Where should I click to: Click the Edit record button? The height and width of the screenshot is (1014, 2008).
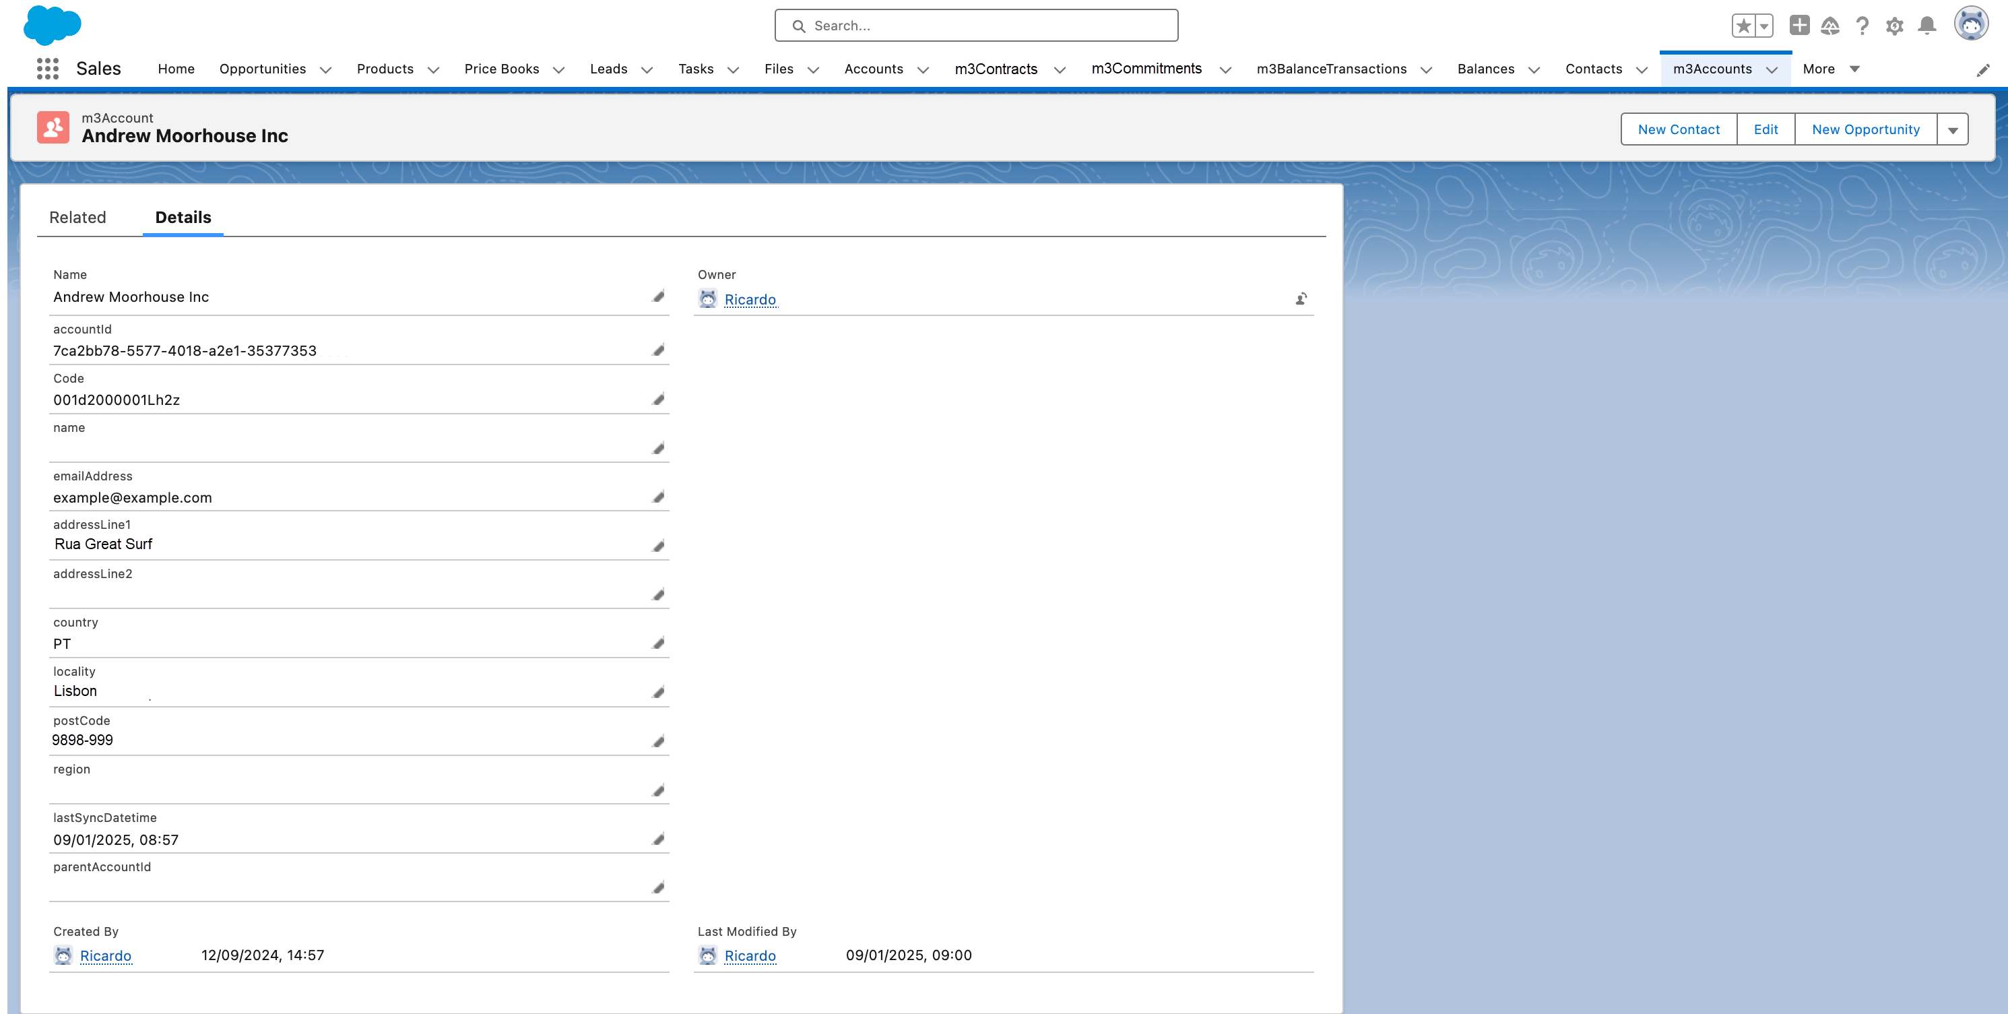(1766, 129)
